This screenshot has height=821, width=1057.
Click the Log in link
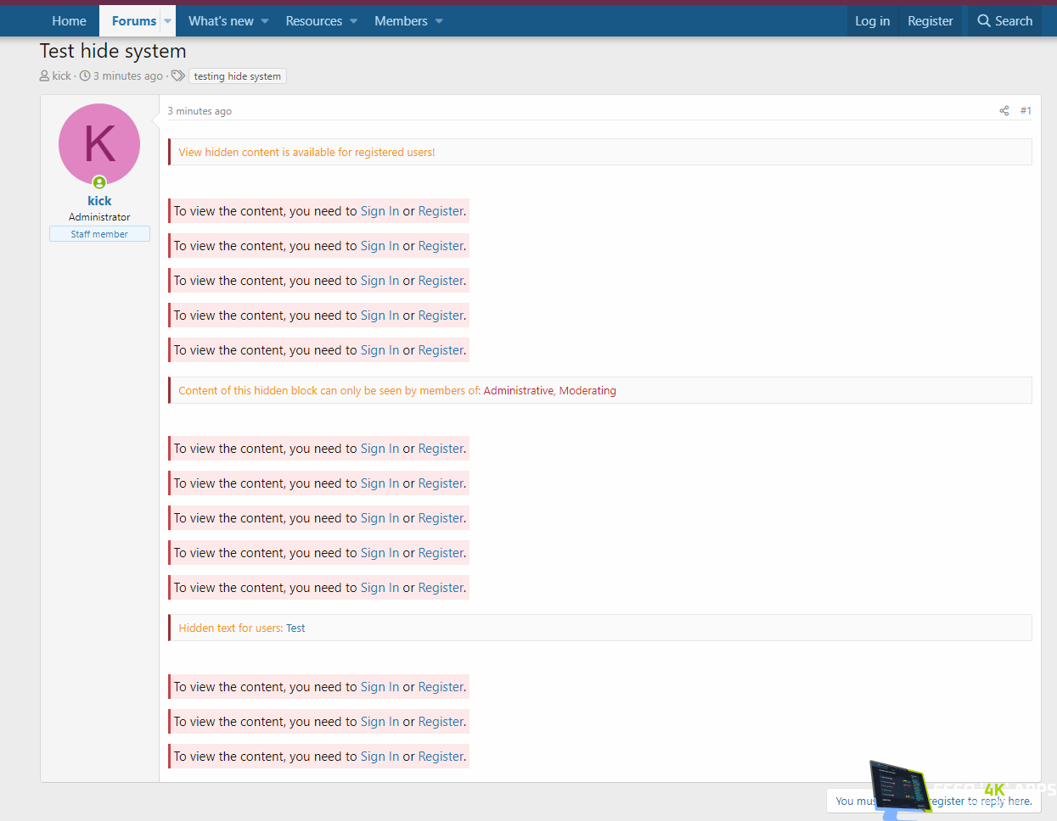(x=872, y=21)
